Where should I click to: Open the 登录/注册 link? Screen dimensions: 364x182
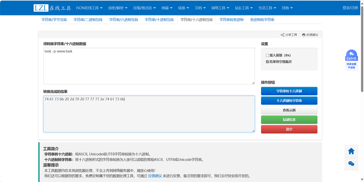click(350, 8)
